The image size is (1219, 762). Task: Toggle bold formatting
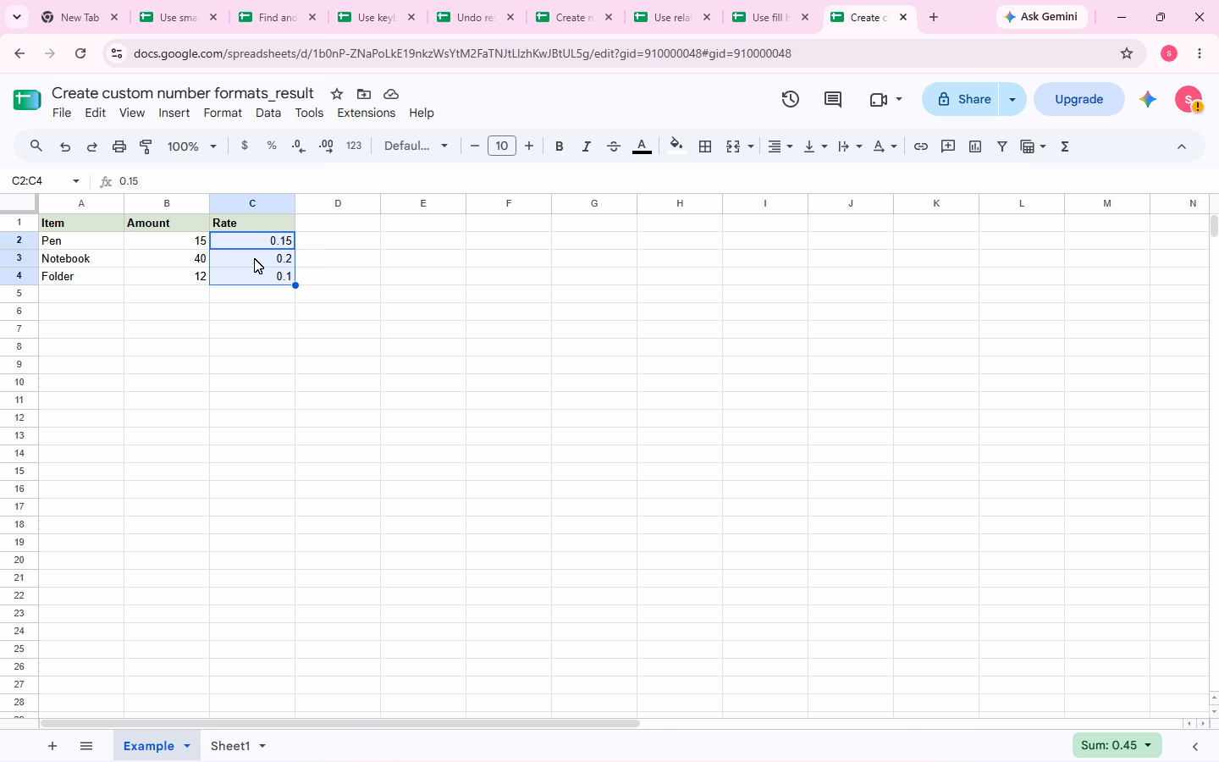click(x=559, y=146)
